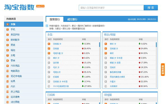Select 运动健身 category in sidebar
Screen dimensions: 168x104
click(24, 97)
